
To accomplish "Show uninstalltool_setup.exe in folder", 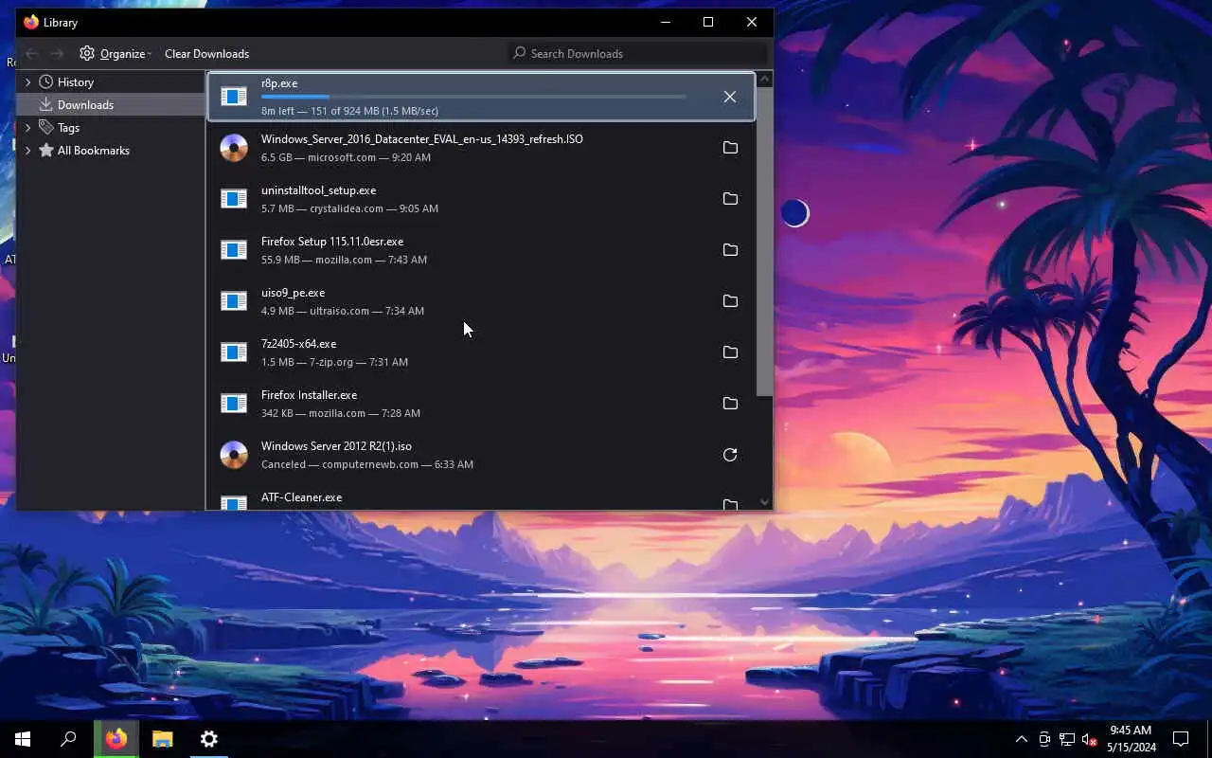I will point(730,199).
